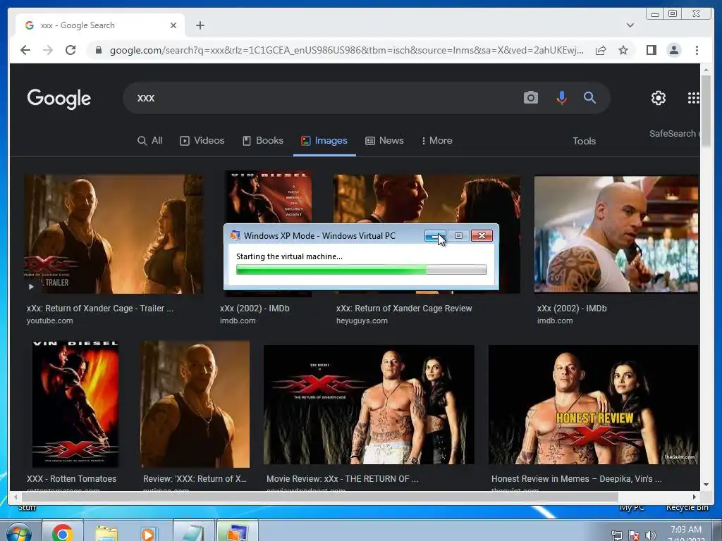Open Chrome's side panel
Image resolution: width=722 pixels, height=541 pixels.
(x=651, y=50)
